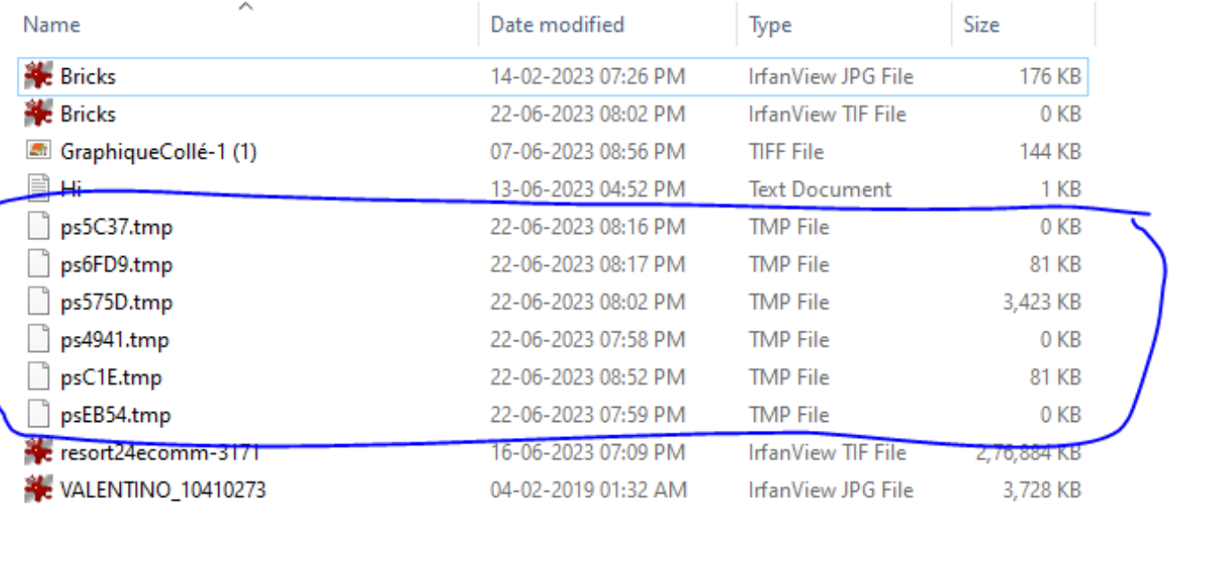The height and width of the screenshot is (585, 1214).
Task: Click the IrfanView icon of Bricks TIF file
Action: point(38,114)
